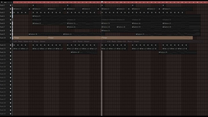Unmute the disabled Track 11
This screenshot has width=208, height=117.
[x=10, y=41]
